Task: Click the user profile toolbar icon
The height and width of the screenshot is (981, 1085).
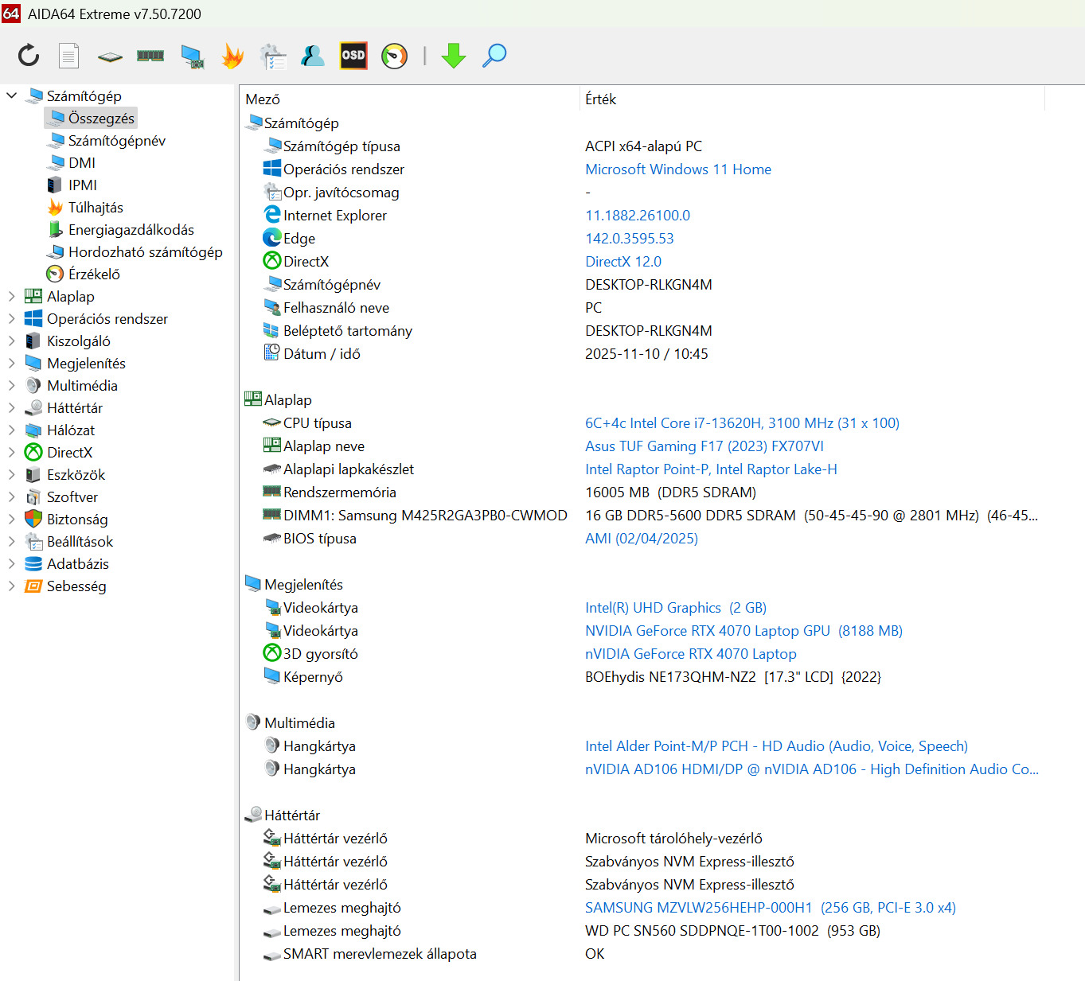Action: click(x=313, y=56)
